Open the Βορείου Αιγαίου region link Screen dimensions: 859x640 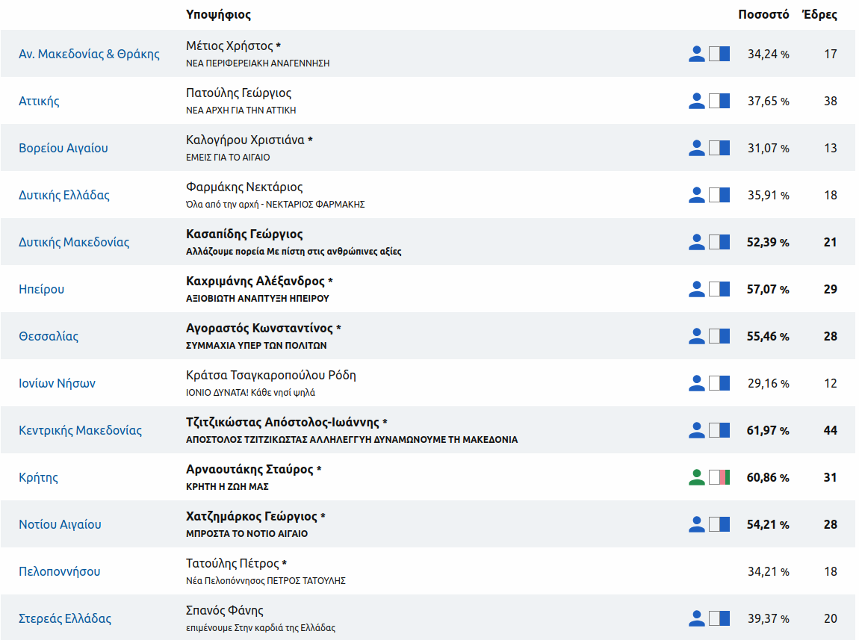tap(63, 148)
